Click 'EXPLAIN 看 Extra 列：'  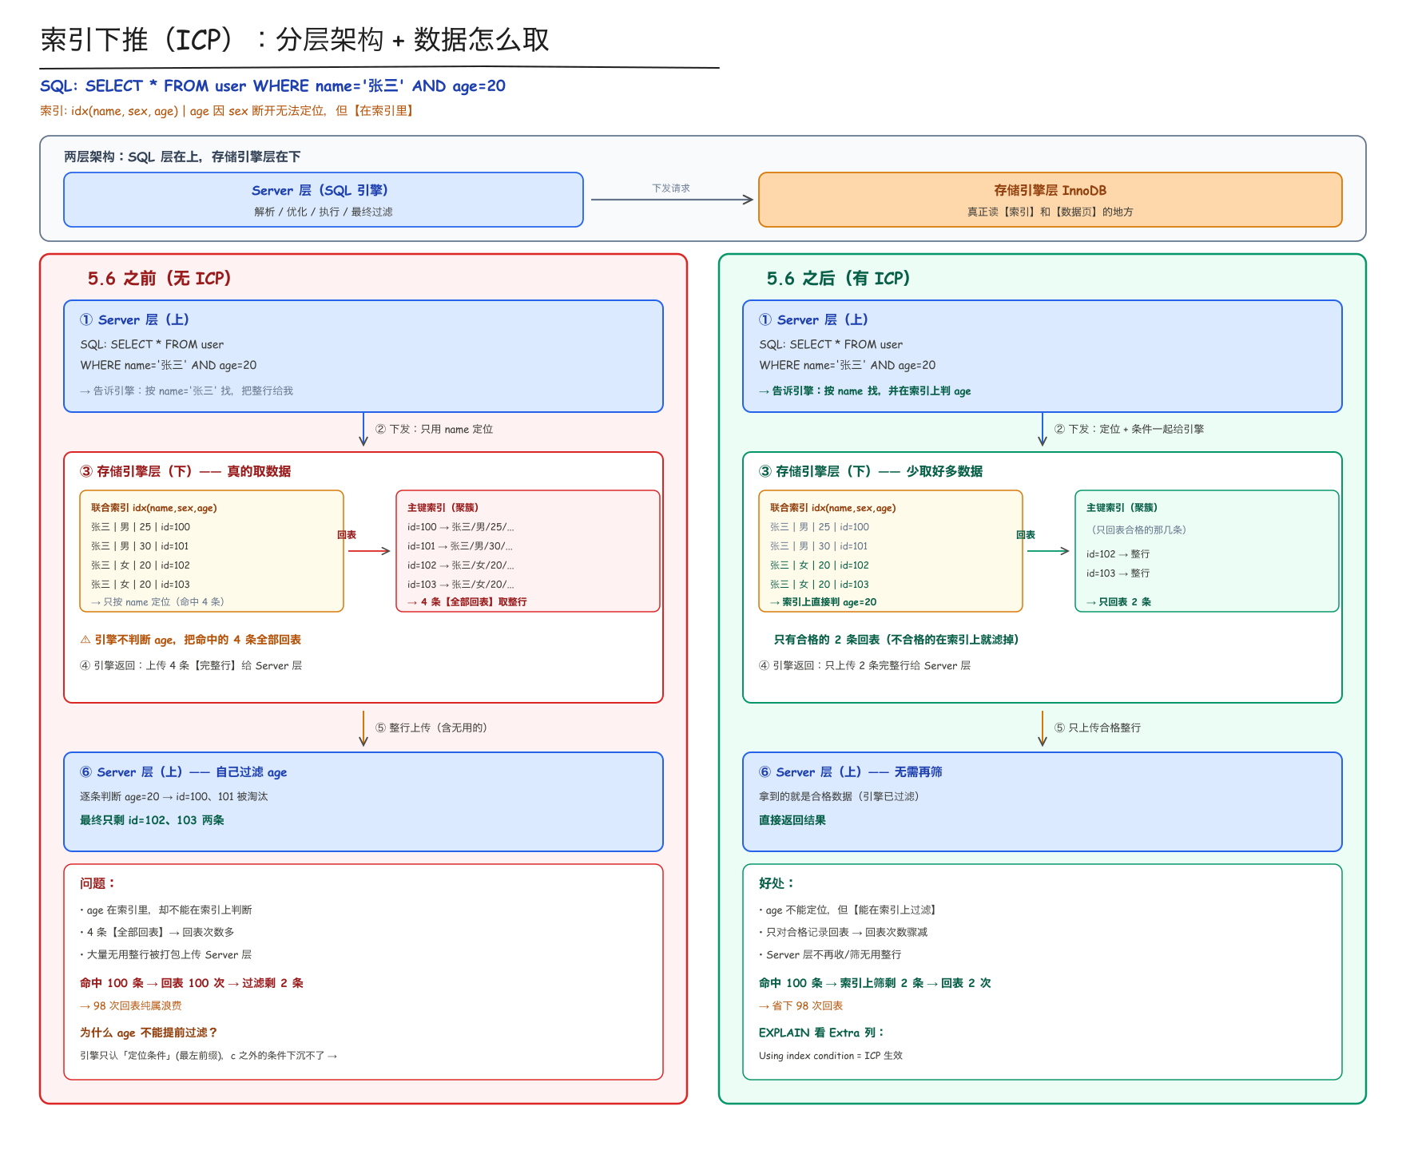822,1033
